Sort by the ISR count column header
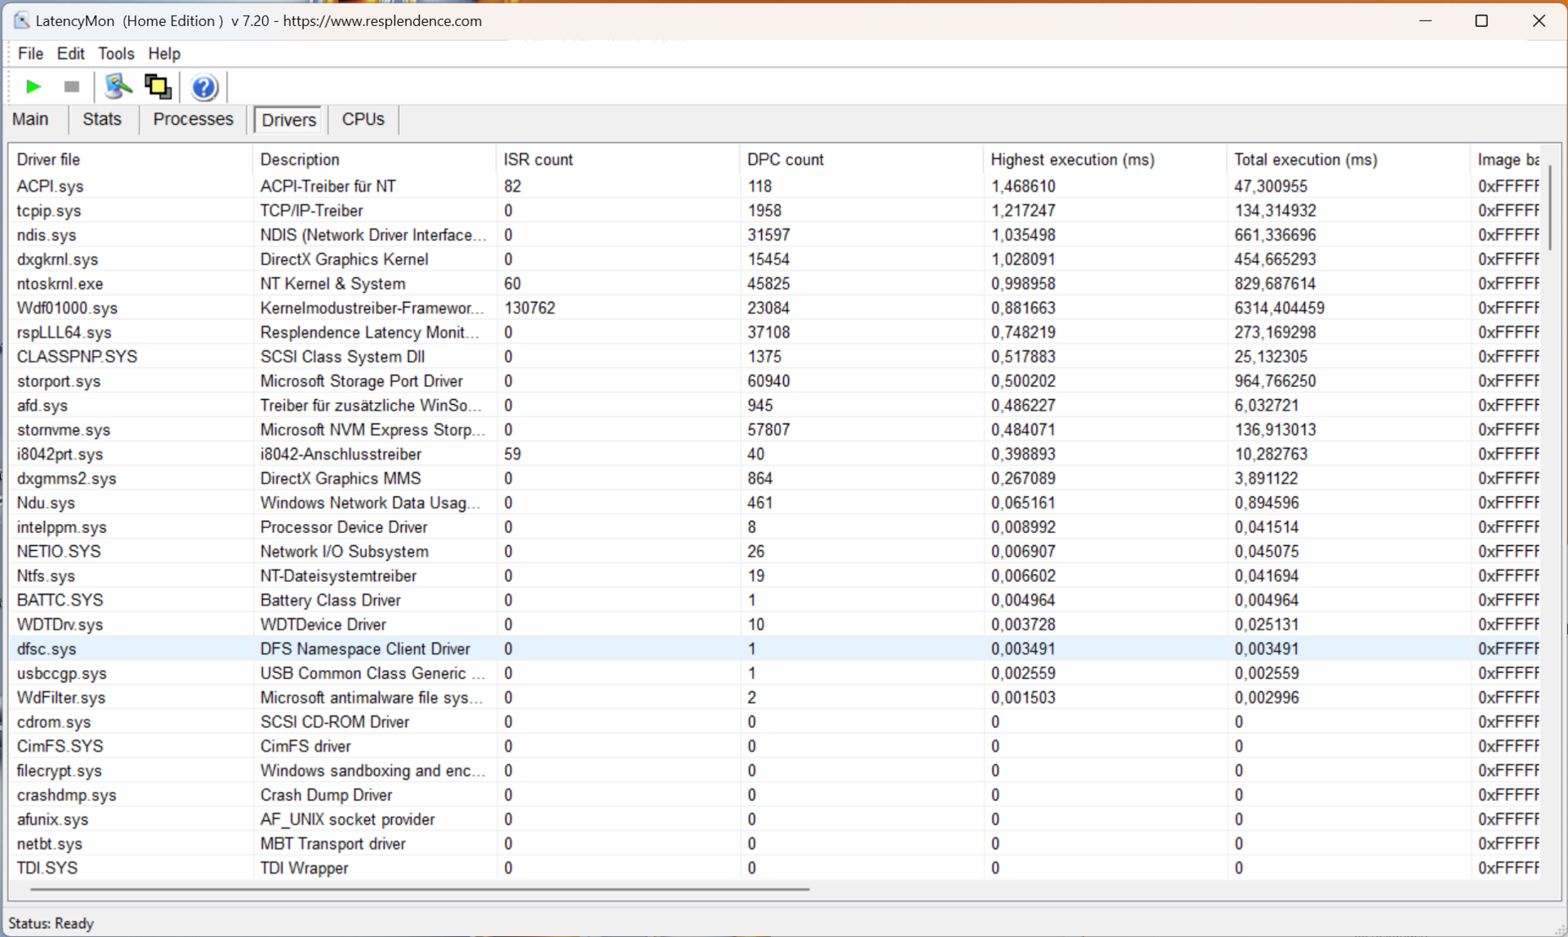 pos(538,160)
